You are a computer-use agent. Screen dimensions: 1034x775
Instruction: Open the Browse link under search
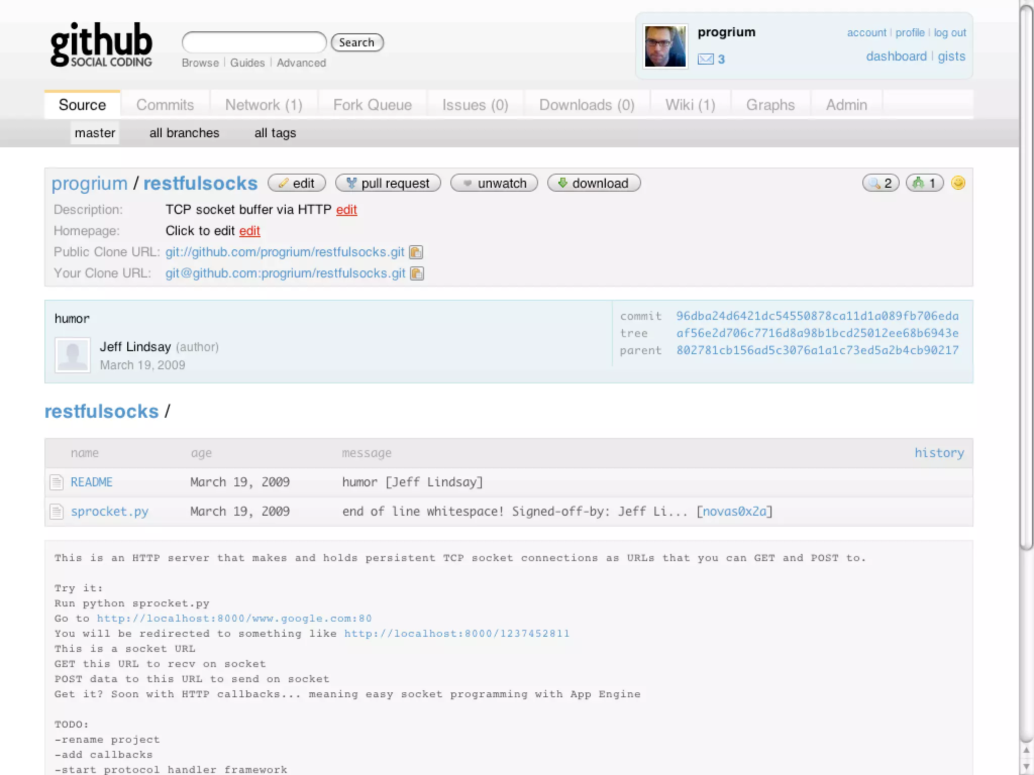pyautogui.click(x=200, y=63)
